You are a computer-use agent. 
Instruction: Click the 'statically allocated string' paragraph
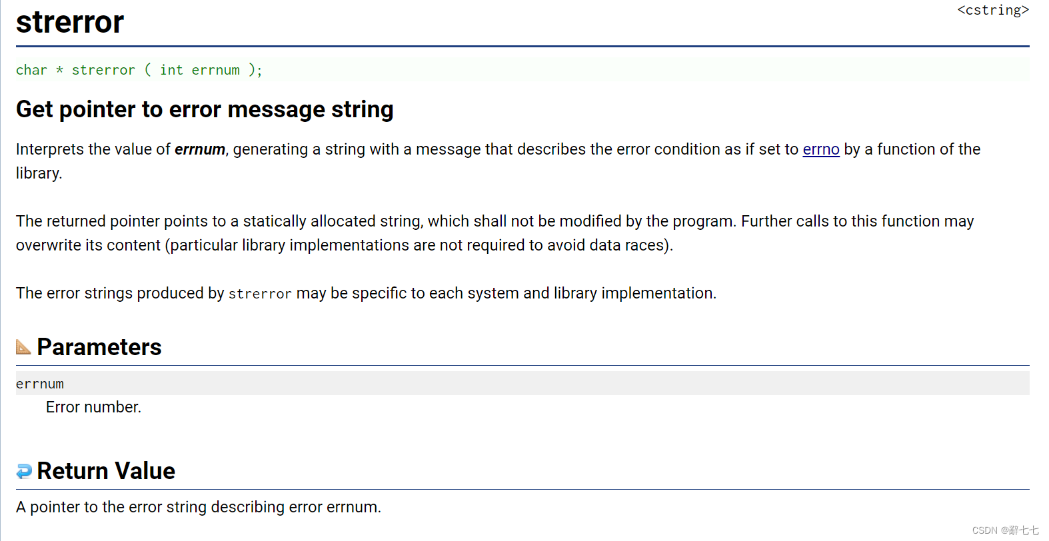[x=495, y=233]
